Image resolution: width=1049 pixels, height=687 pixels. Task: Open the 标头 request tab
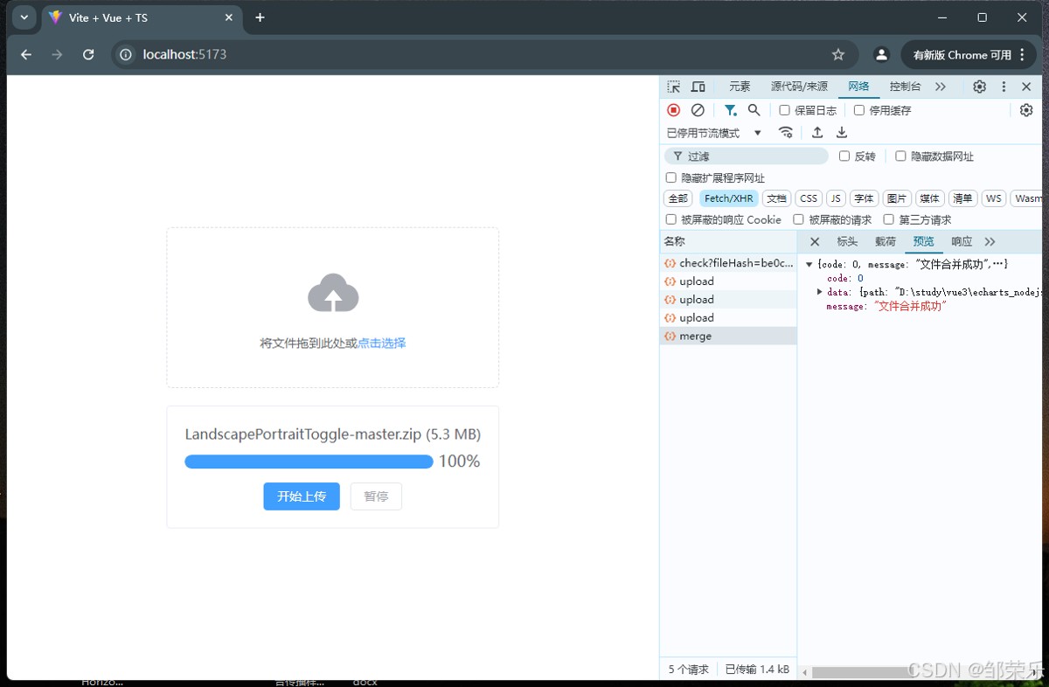pyautogui.click(x=847, y=241)
